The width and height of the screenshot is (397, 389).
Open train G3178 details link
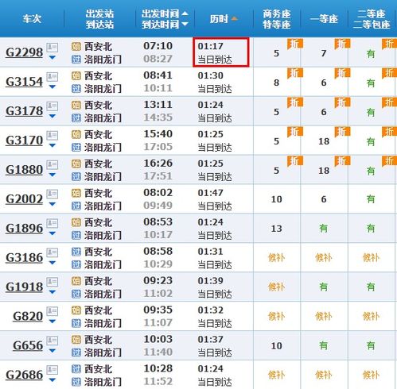[x=24, y=111]
